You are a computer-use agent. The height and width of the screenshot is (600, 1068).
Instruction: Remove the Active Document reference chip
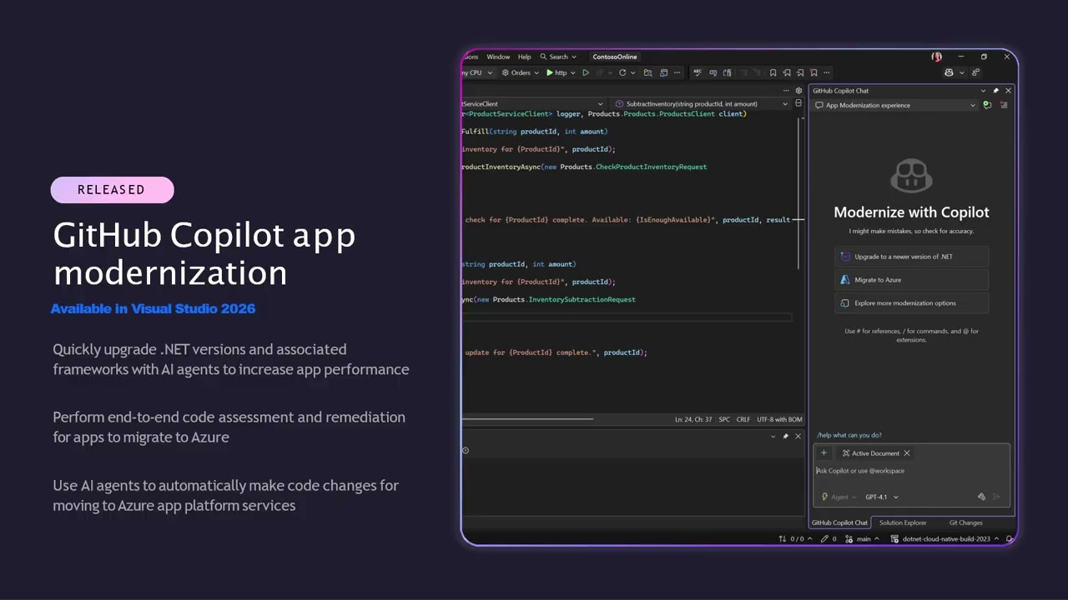pos(907,453)
